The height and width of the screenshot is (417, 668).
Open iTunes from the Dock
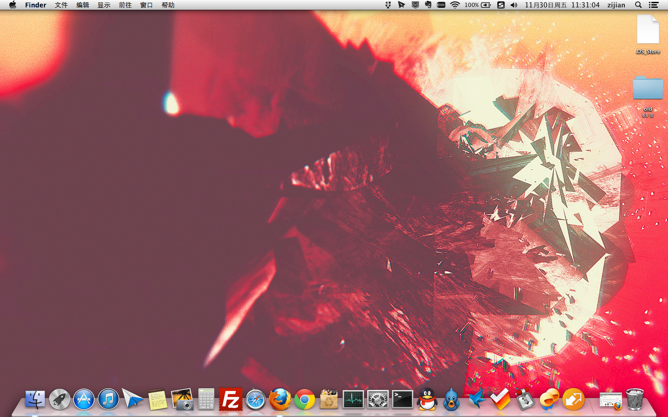108,399
